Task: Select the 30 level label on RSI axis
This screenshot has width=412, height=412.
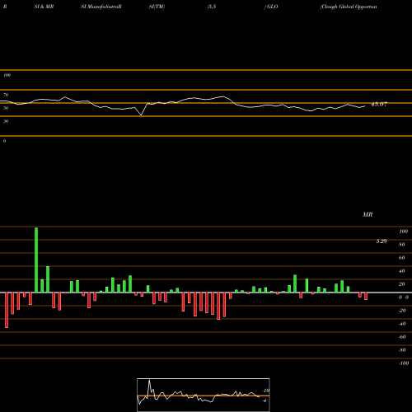Action: pyautogui.click(x=6, y=121)
